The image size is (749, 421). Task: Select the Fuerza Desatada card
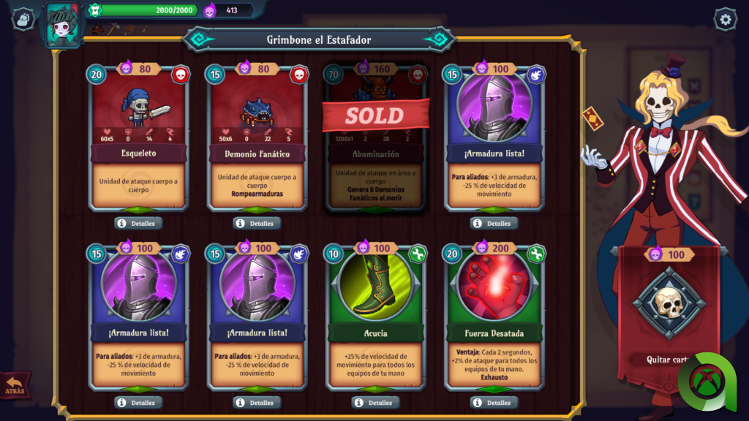(494, 318)
